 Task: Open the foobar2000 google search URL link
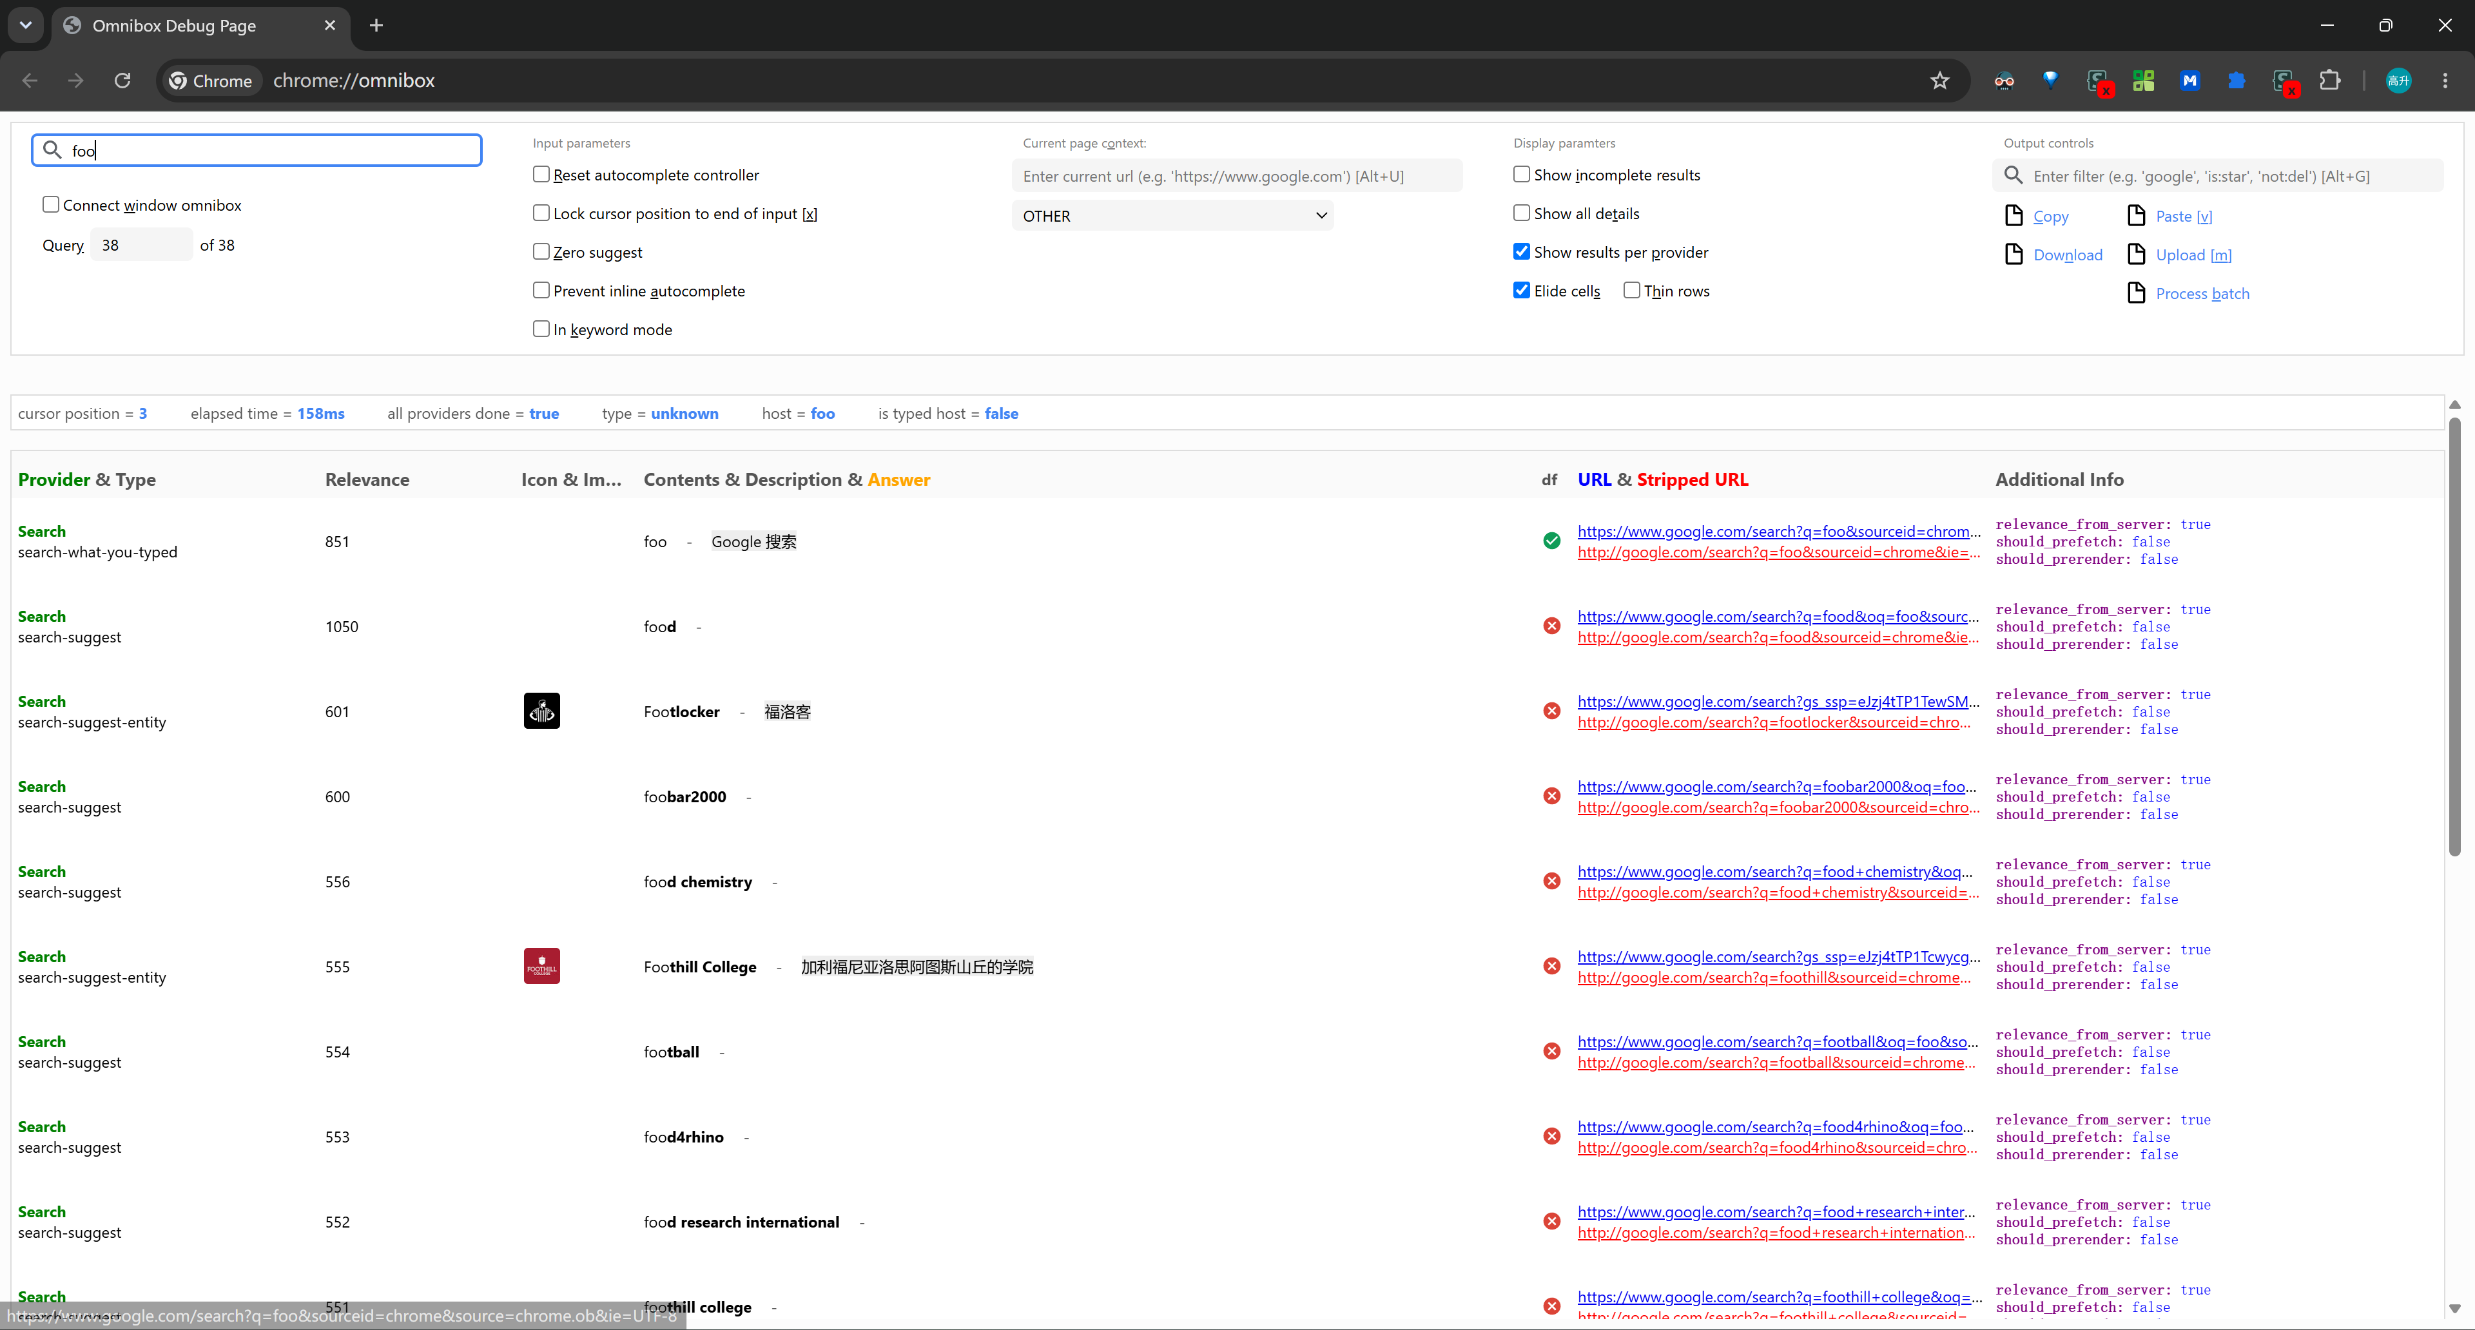pyautogui.click(x=1776, y=787)
